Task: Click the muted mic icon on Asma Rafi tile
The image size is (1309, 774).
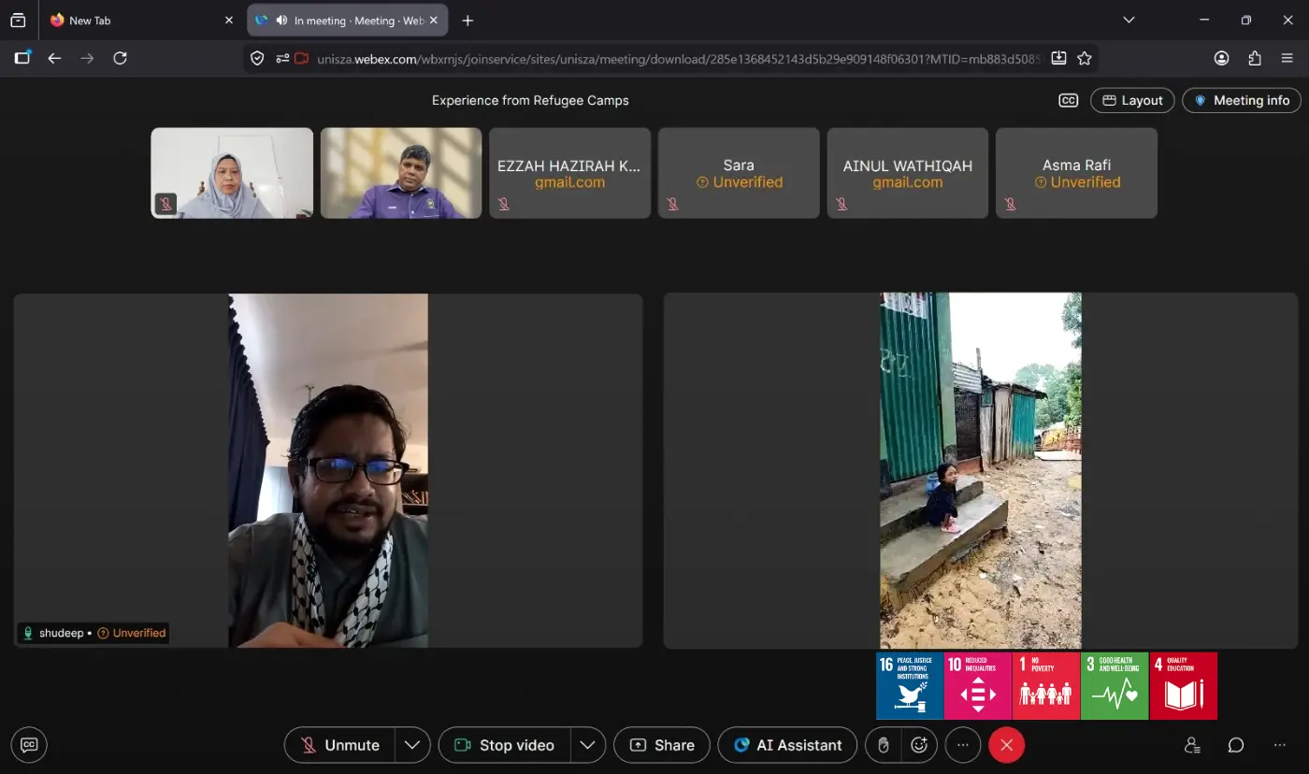Action: [1010, 204]
